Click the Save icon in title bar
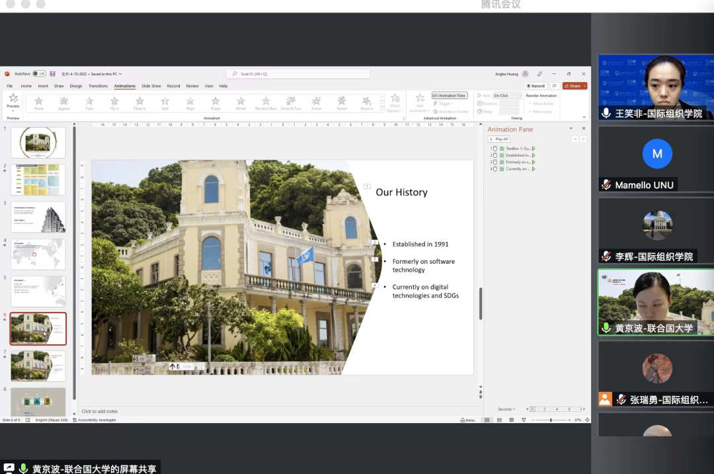714x474 pixels. tap(53, 74)
